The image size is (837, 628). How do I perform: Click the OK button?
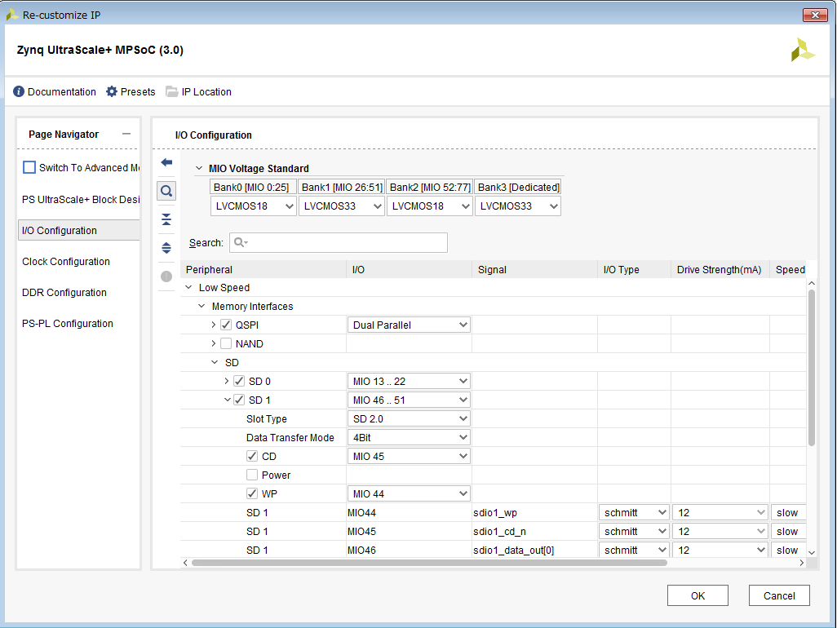[697, 595]
